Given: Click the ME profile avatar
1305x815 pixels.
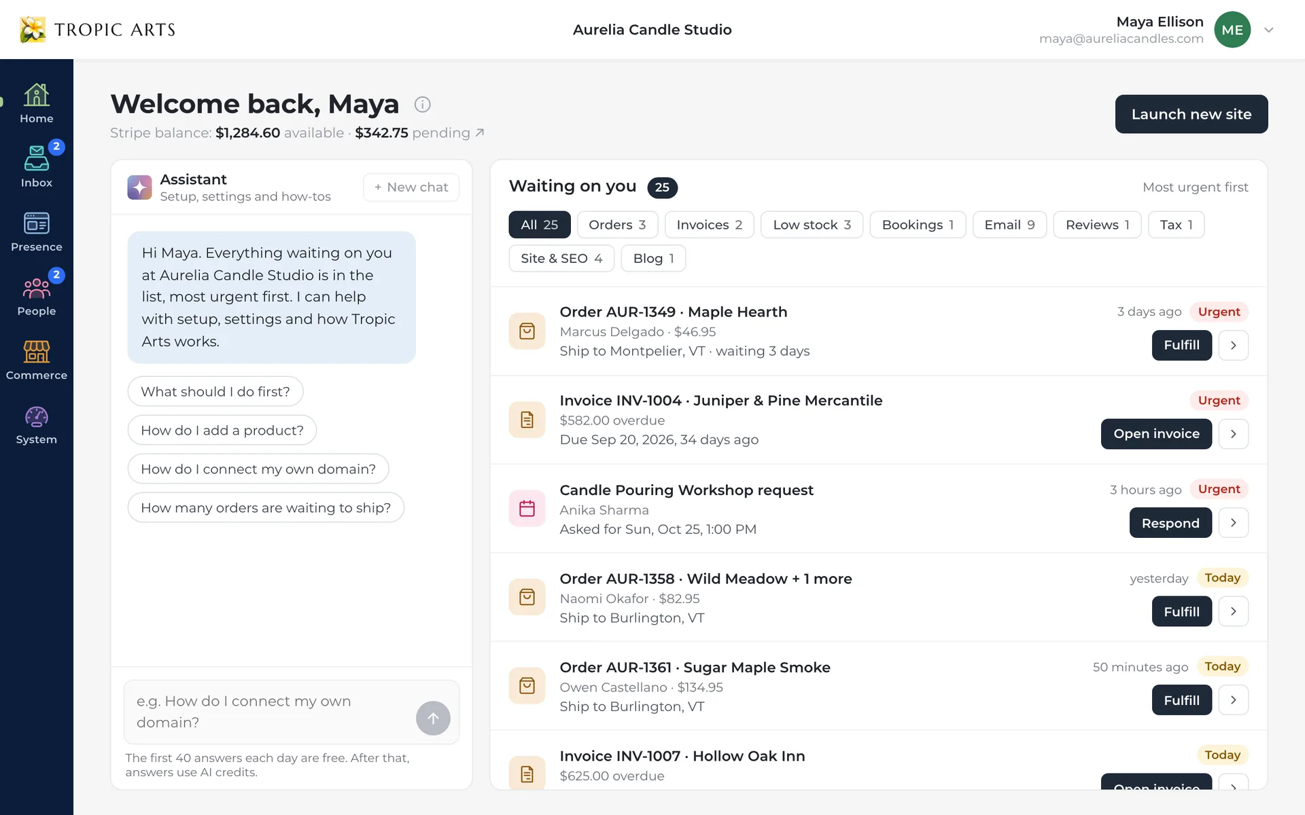Looking at the screenshot, I should (x=1232, y=30).
